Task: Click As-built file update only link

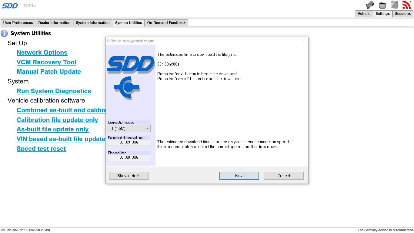Action: coord(53,129)
